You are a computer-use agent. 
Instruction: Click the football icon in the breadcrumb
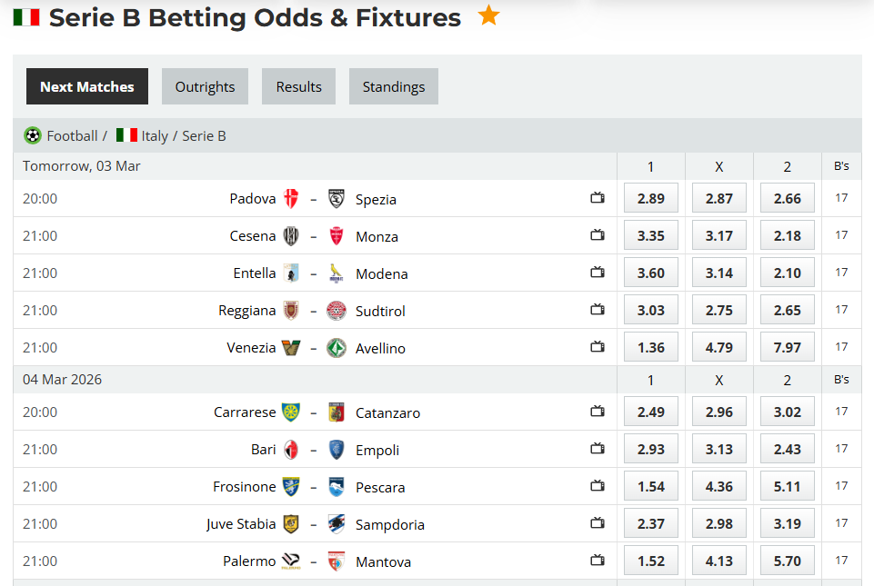point(33,135)
